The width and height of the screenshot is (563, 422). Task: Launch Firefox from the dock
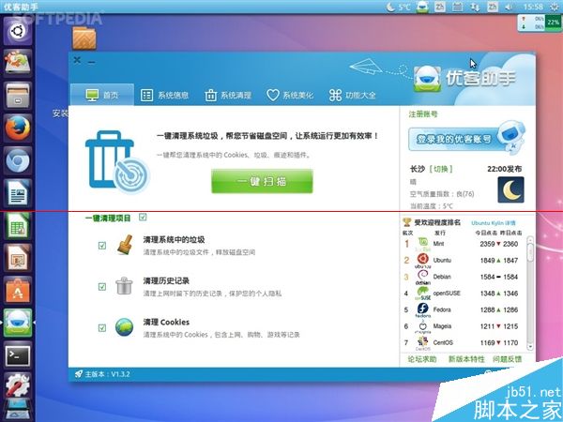tap(18, 128)
